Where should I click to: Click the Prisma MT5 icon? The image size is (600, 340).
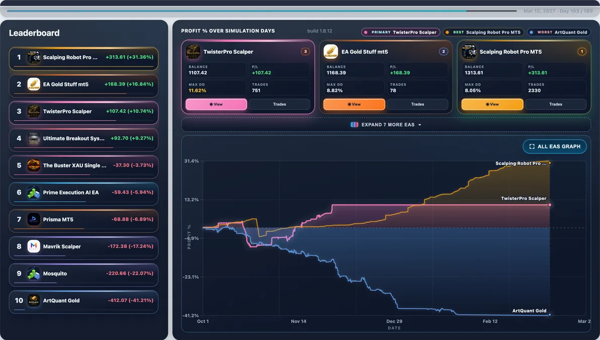[x=34, y=219]
